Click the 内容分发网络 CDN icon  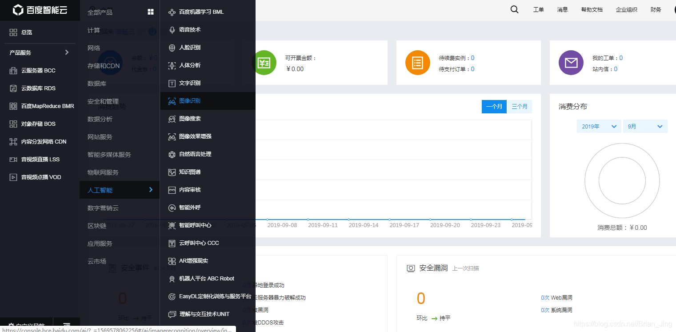(x=13, y=142)
